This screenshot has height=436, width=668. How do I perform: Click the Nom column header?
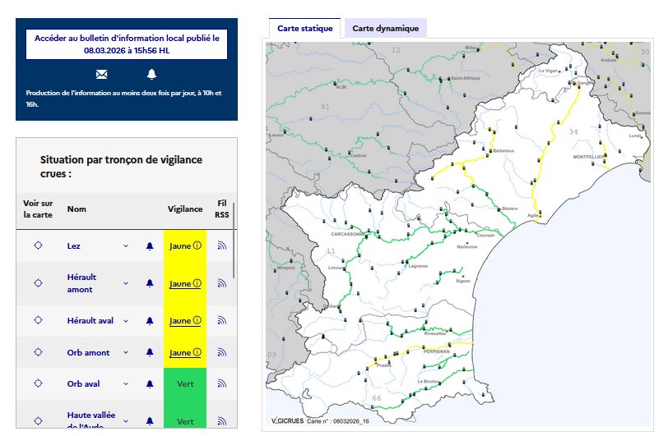tap(77, 209)
